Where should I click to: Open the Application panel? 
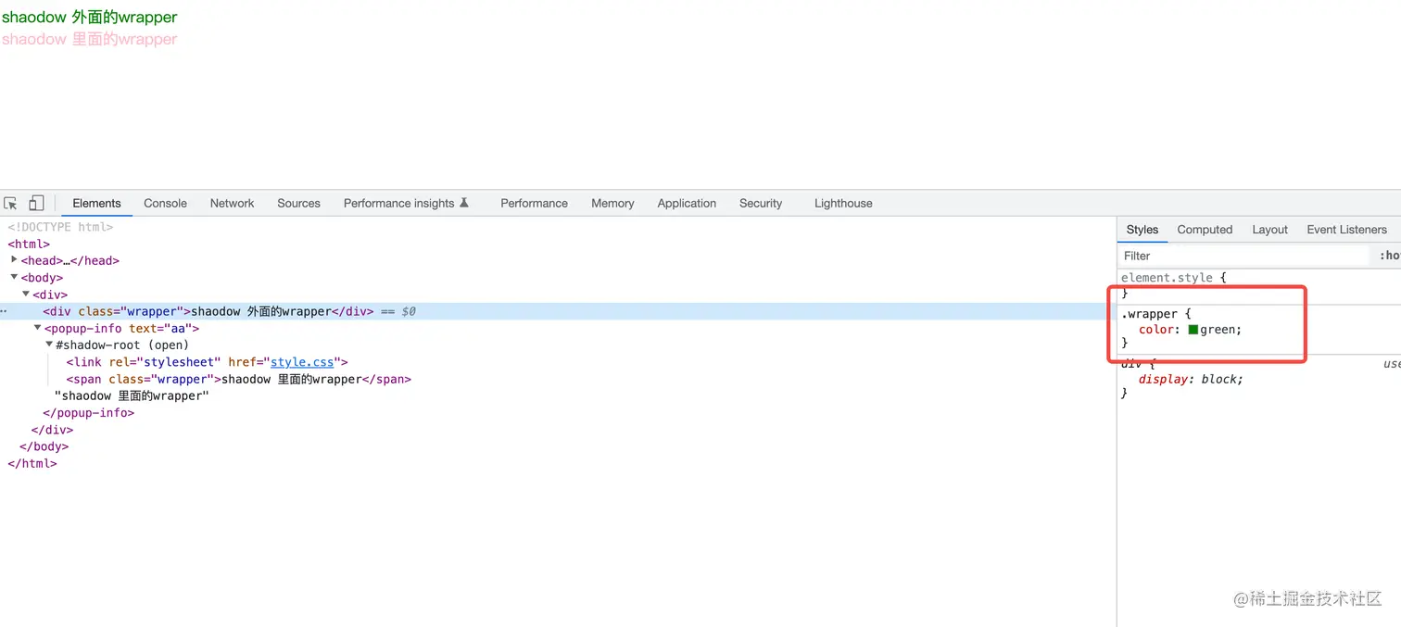[686, 203]
